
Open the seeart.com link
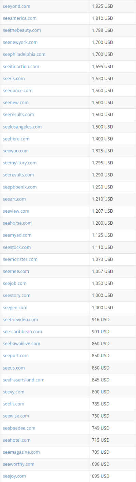point(14,199)
